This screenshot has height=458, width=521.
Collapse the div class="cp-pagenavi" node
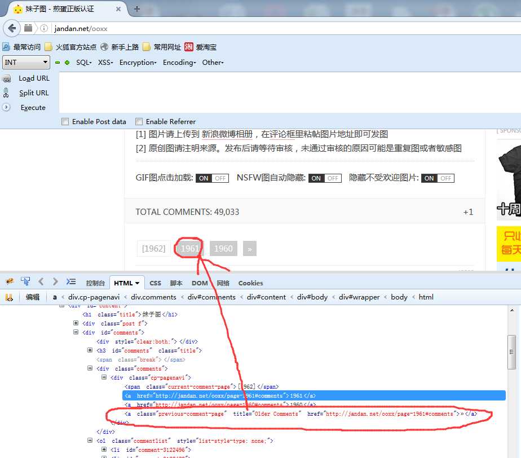(x=104, y=377)
